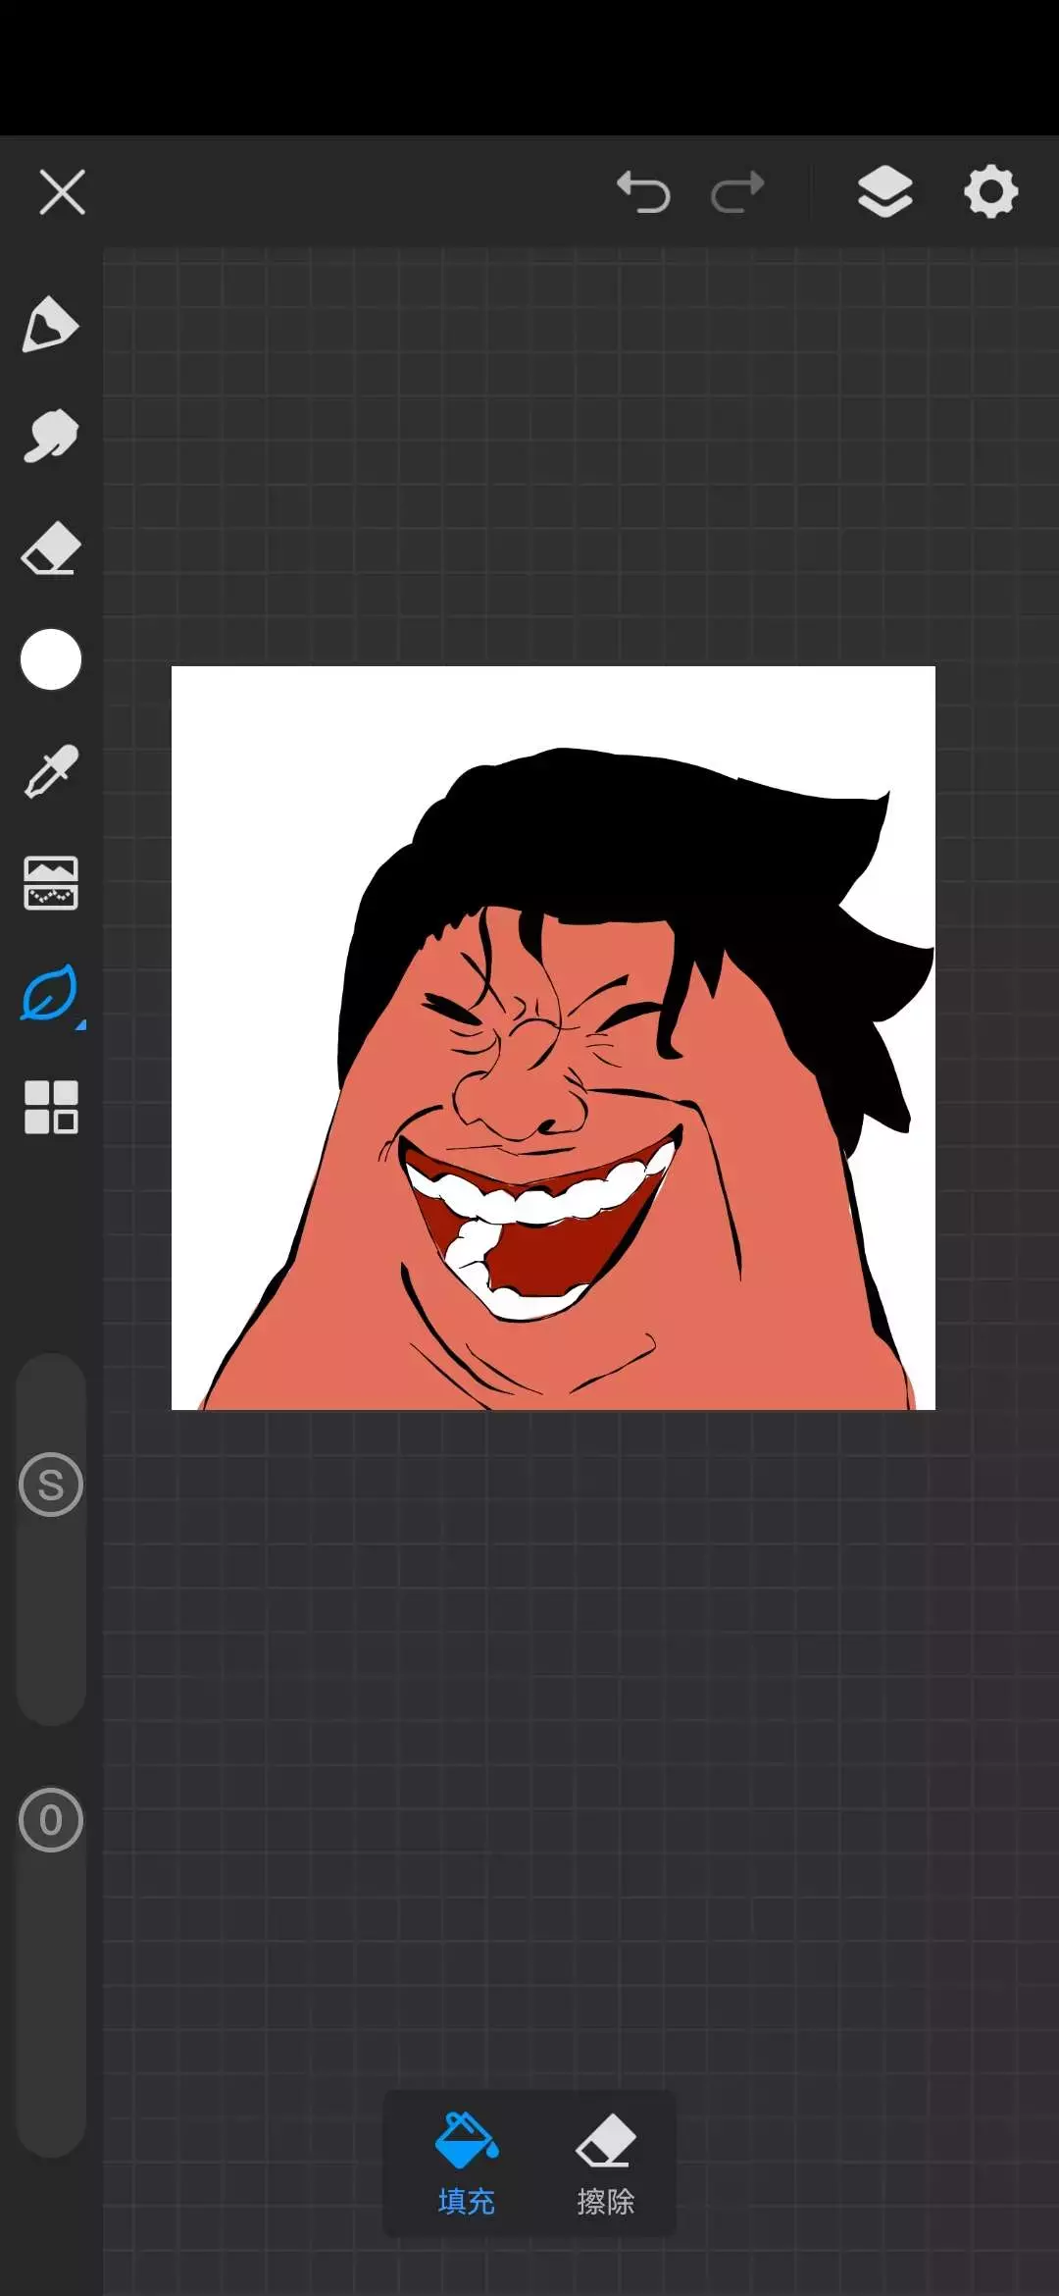Click the S brush size slider handle
Viewport: 1059px width, 2296px height.
(51, 1485)
